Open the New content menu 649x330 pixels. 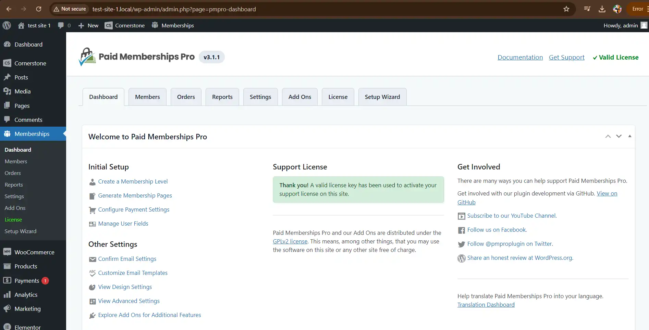(88, 25)
